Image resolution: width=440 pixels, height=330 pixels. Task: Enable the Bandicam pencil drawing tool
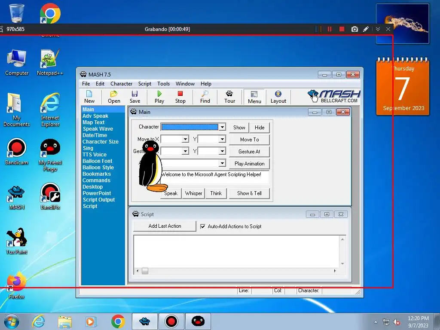coord(366,29)
